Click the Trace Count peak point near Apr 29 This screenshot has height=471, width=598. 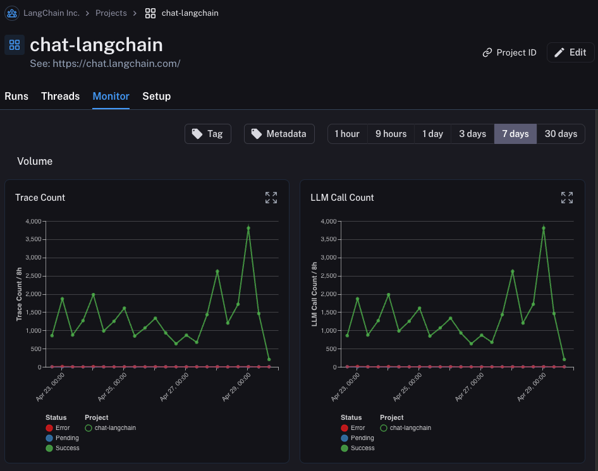(x=248, y=229)
